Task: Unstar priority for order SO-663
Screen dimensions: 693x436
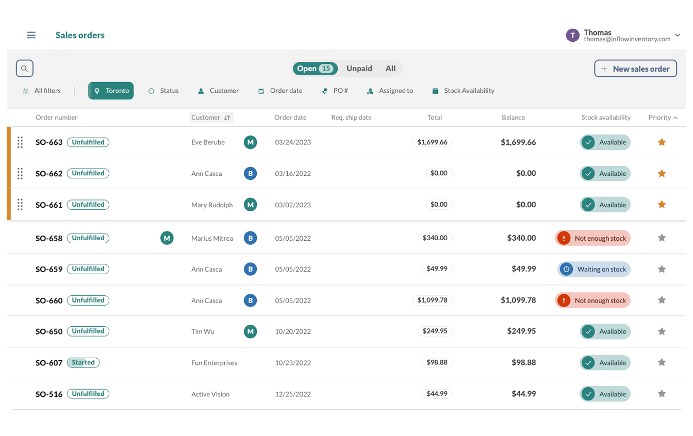Action: coord(662,142)
